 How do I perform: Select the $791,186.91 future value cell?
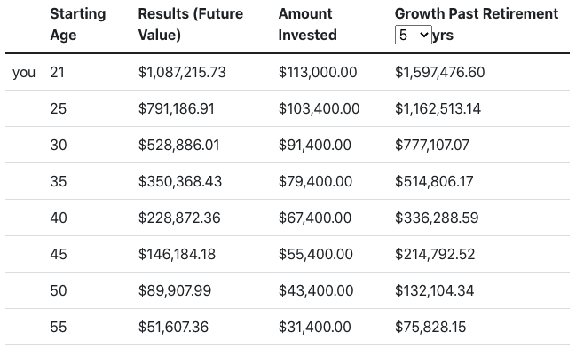(x=176, y=108)
